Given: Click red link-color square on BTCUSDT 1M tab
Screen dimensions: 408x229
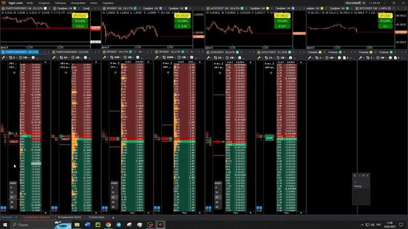Looking at the screenshot, I should tap(390, 8).
